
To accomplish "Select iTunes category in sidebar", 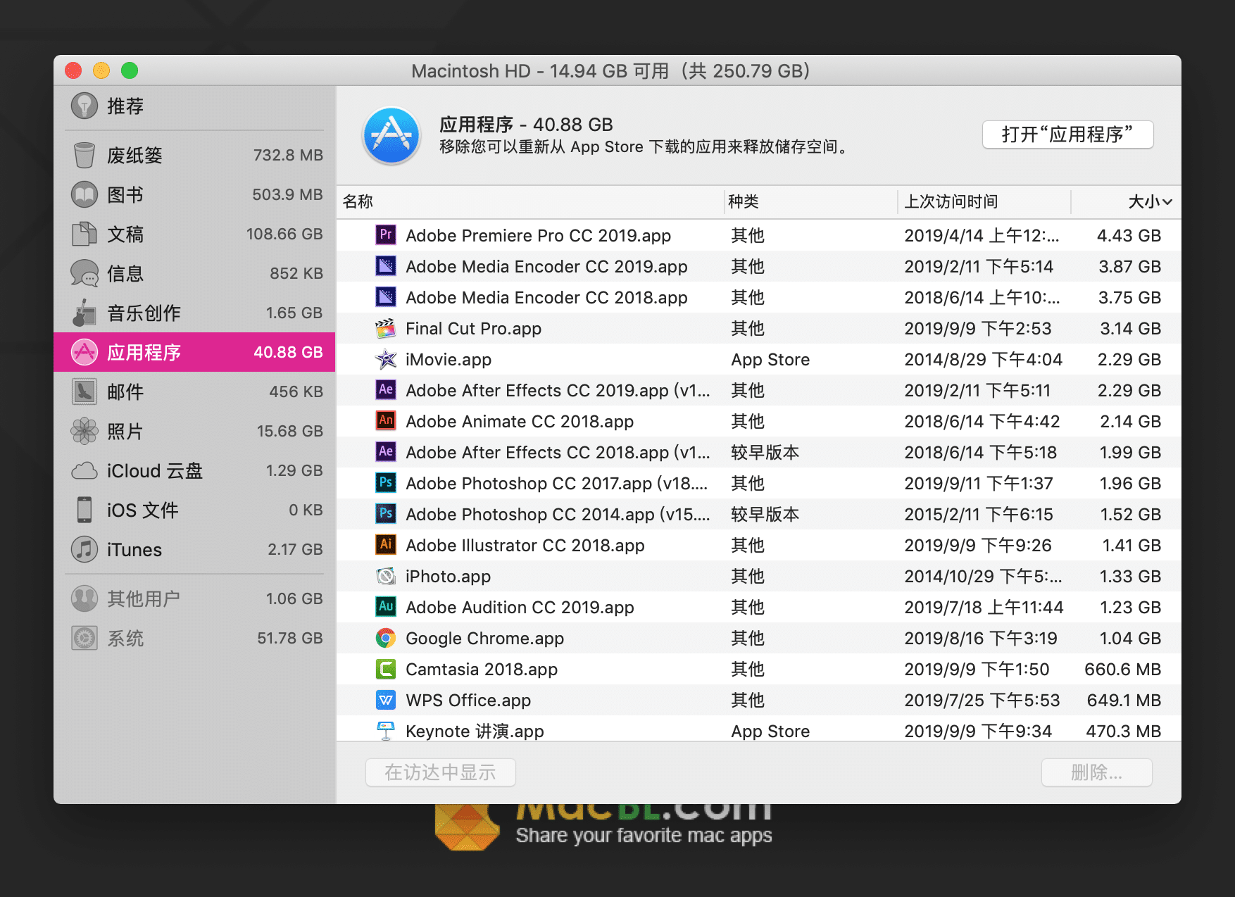I will pos(194,549).
